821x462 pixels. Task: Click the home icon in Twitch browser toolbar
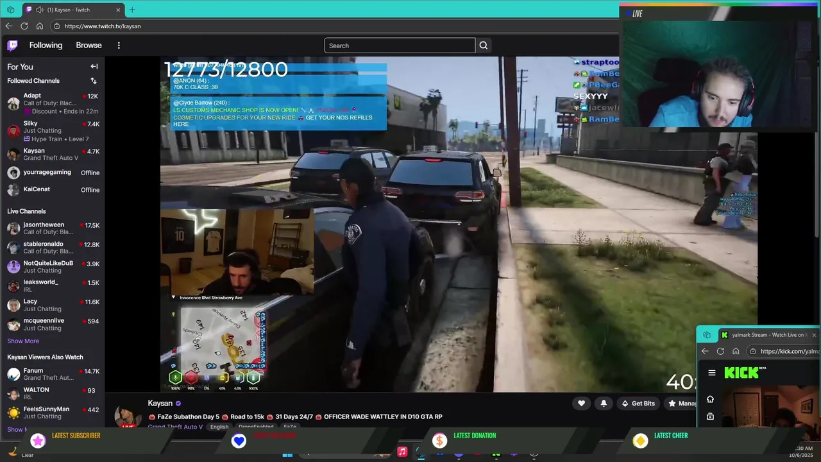[x=40, y=26]
